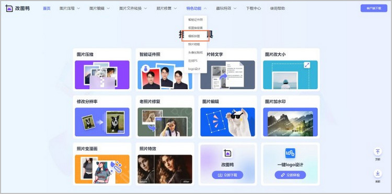Click the 照片特效 card title

click(148, 149)
